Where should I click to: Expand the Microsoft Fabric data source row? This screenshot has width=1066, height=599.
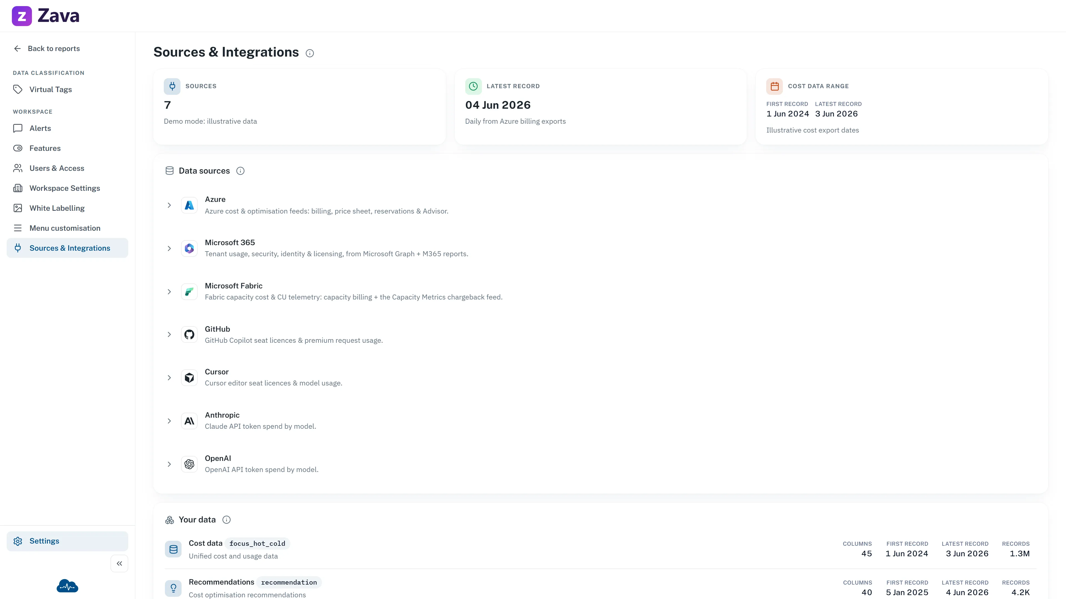click(169, 292)
